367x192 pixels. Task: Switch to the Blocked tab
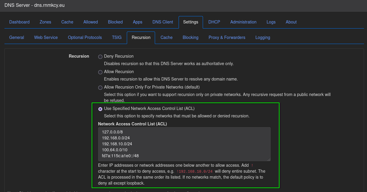[115, 22]
